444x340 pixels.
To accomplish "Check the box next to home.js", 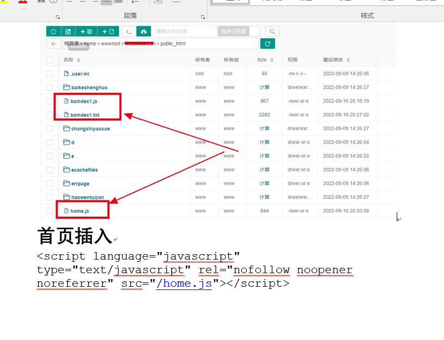I will (49, 211).
